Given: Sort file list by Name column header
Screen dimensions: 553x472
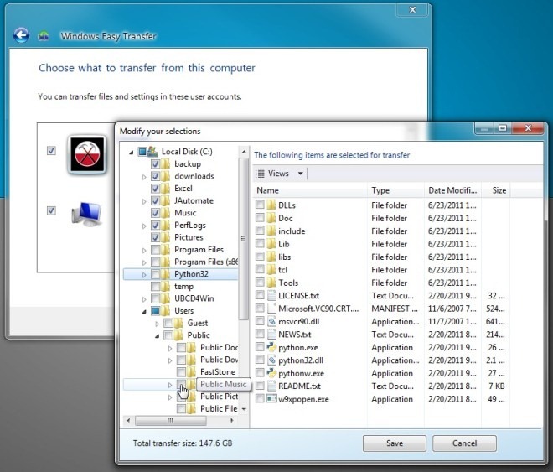Looking at the screenshot, I should pos(310,190).
